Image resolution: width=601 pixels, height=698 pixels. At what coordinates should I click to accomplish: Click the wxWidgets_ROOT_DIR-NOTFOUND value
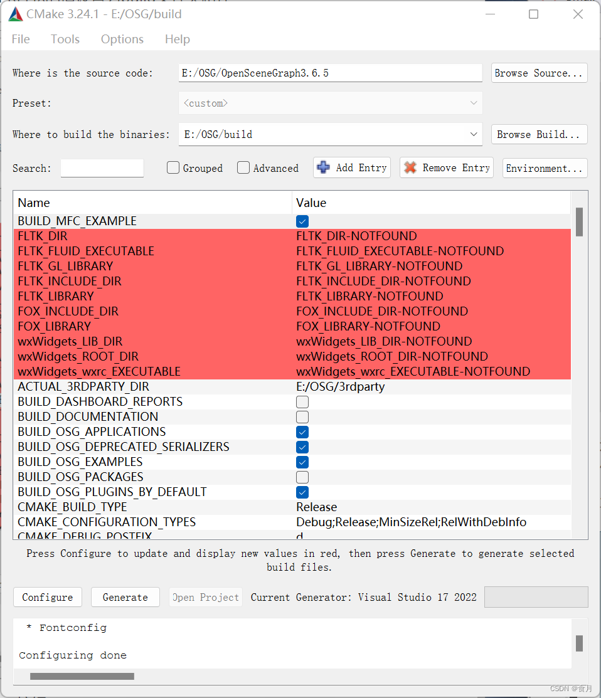[x=391, y=357]
